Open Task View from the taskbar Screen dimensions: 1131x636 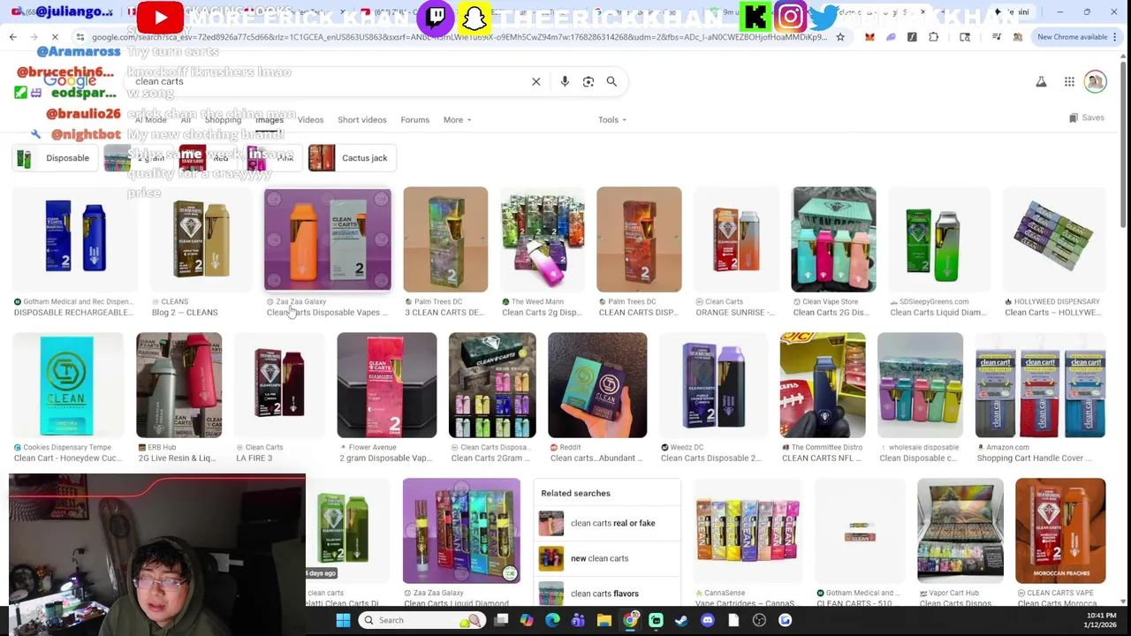(501, 620)
